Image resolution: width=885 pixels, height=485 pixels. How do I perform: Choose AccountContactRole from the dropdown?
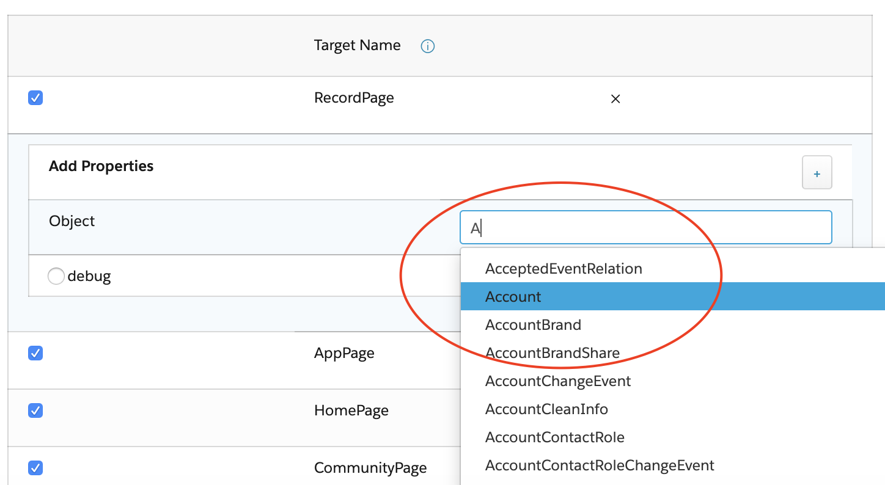tap(672, 437)
